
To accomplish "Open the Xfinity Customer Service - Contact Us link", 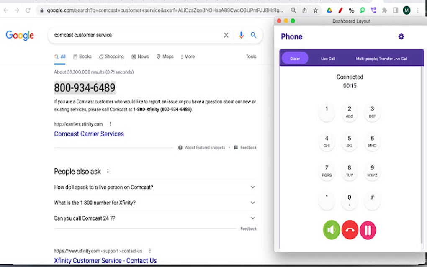I will click(x=105, y=260).
